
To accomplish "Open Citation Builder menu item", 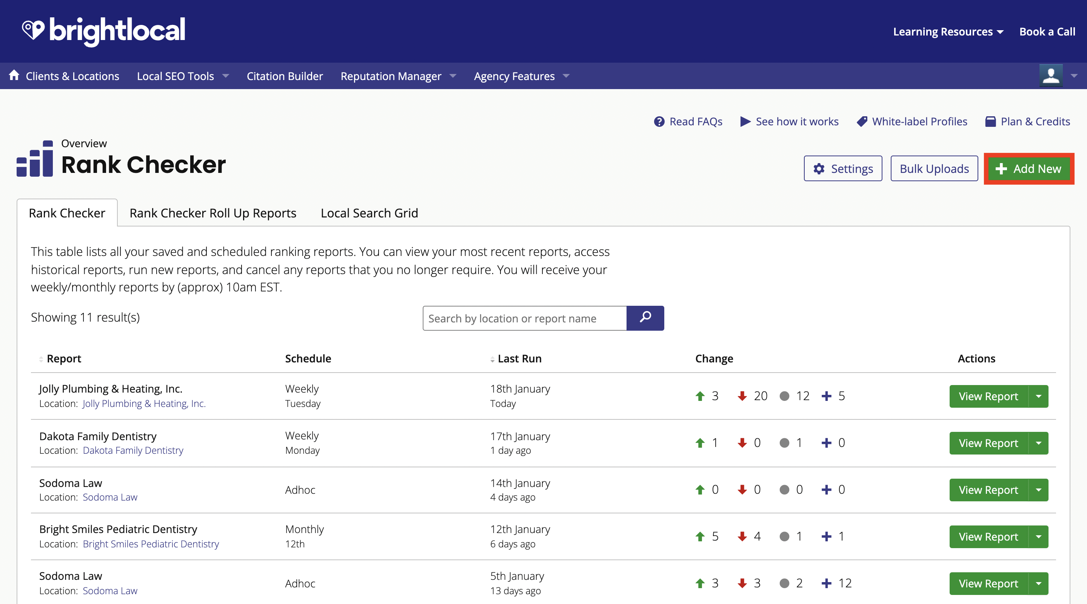I will click(285, 76).
